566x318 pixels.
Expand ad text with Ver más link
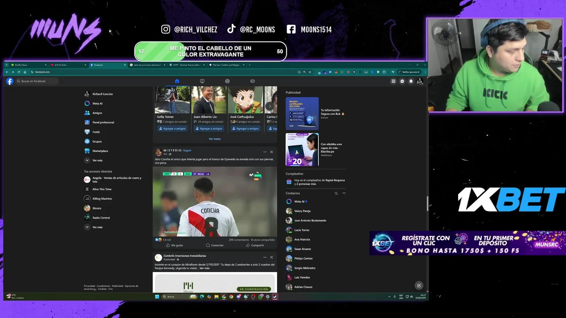[204, 268]
